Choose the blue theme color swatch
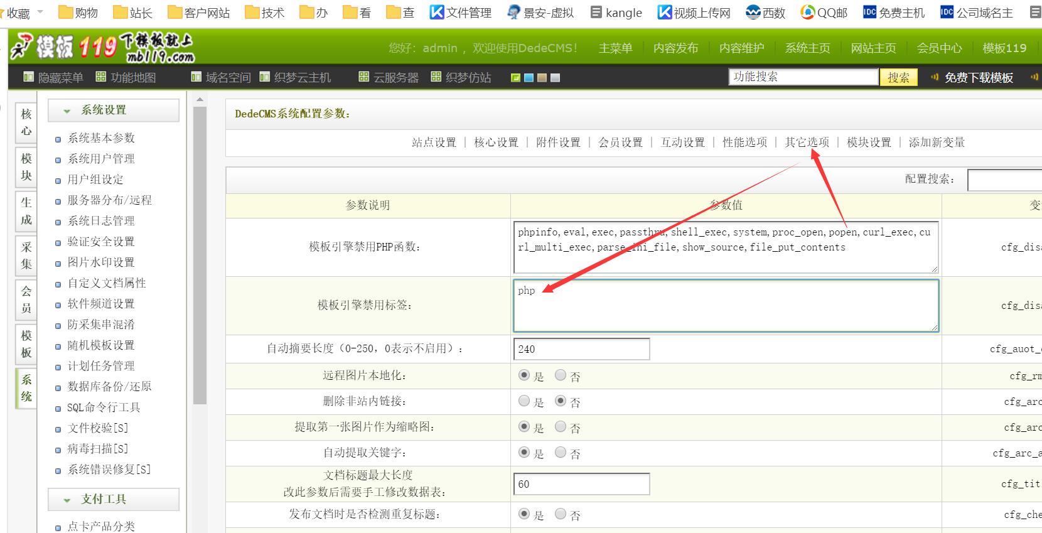Image resolution: width=1042 pixels, height=533 pixels. [x=529, y=78]
